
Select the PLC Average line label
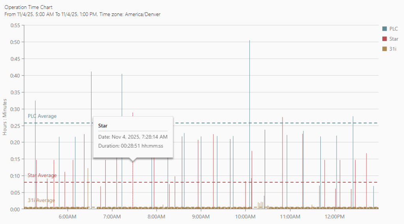coord(42,116)
